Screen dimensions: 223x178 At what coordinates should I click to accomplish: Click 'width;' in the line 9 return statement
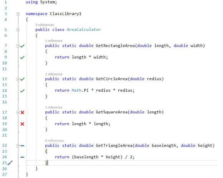101,57
